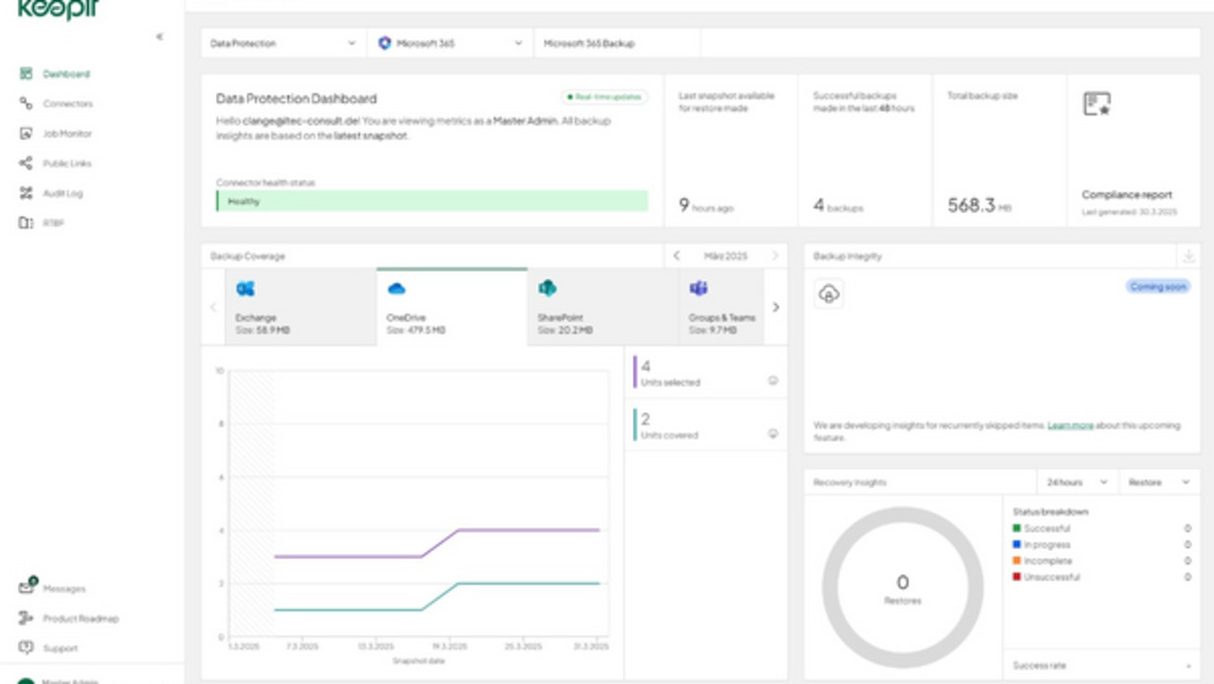Click info icon beside Units selected
The image size is (1214, 684).
point(773,380)
